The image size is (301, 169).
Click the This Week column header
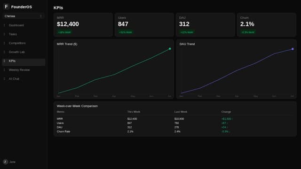click(x=134, y=112)
